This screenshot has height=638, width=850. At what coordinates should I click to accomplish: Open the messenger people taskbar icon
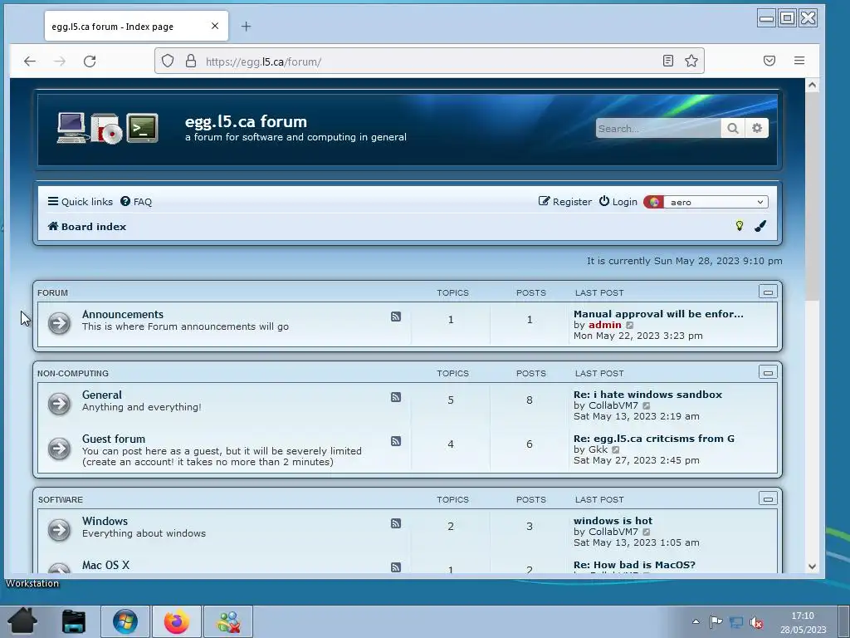click(228, 621)
